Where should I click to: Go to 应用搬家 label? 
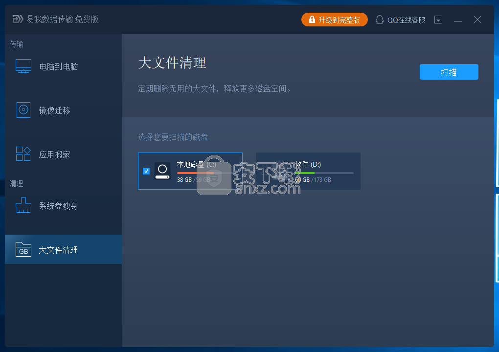pos(55,154)
